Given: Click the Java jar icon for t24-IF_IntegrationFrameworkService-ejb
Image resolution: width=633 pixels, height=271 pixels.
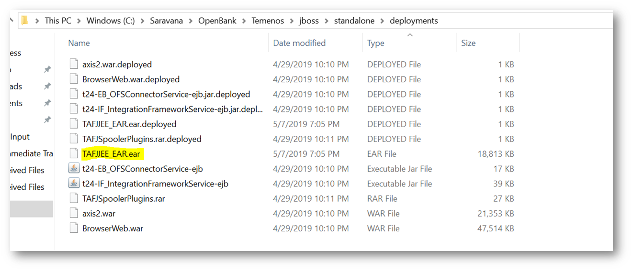Looking at the screenshot, I should coord(74,184).
